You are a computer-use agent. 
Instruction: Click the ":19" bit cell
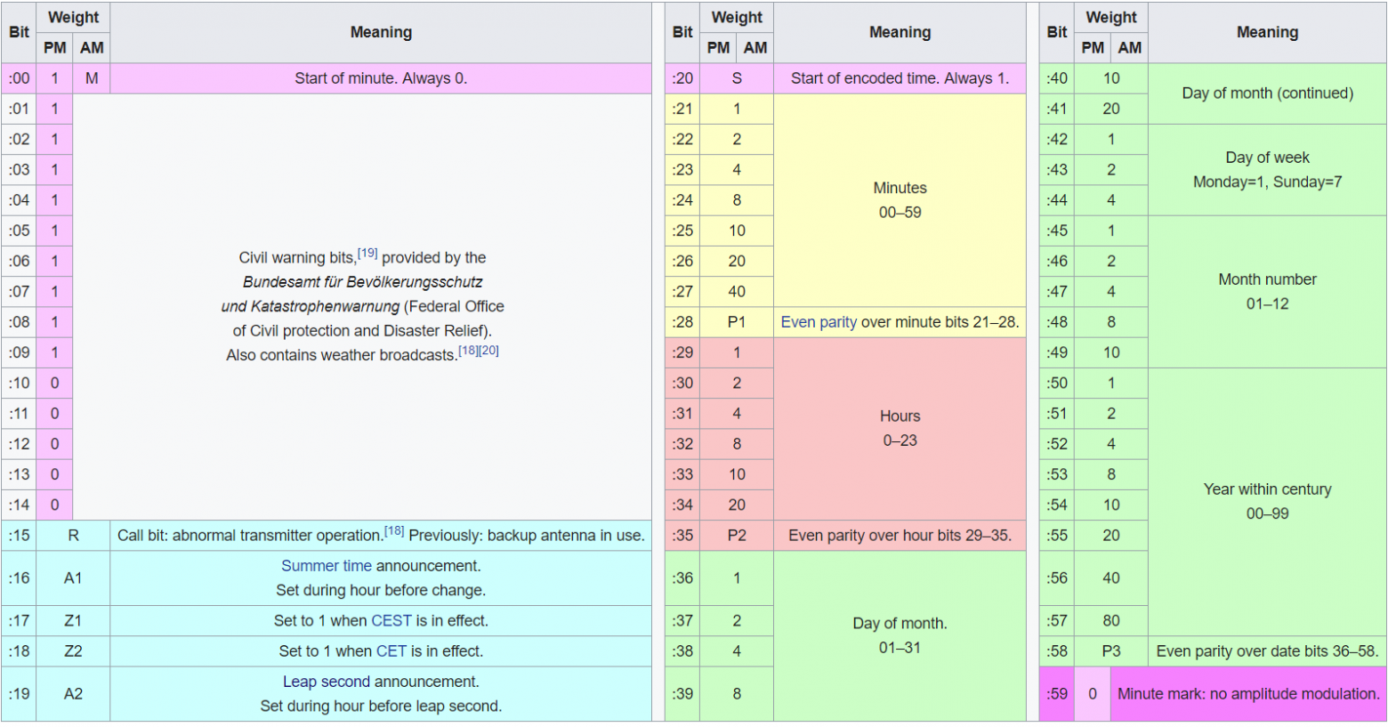pyautogui.click(x=20, y=694)
